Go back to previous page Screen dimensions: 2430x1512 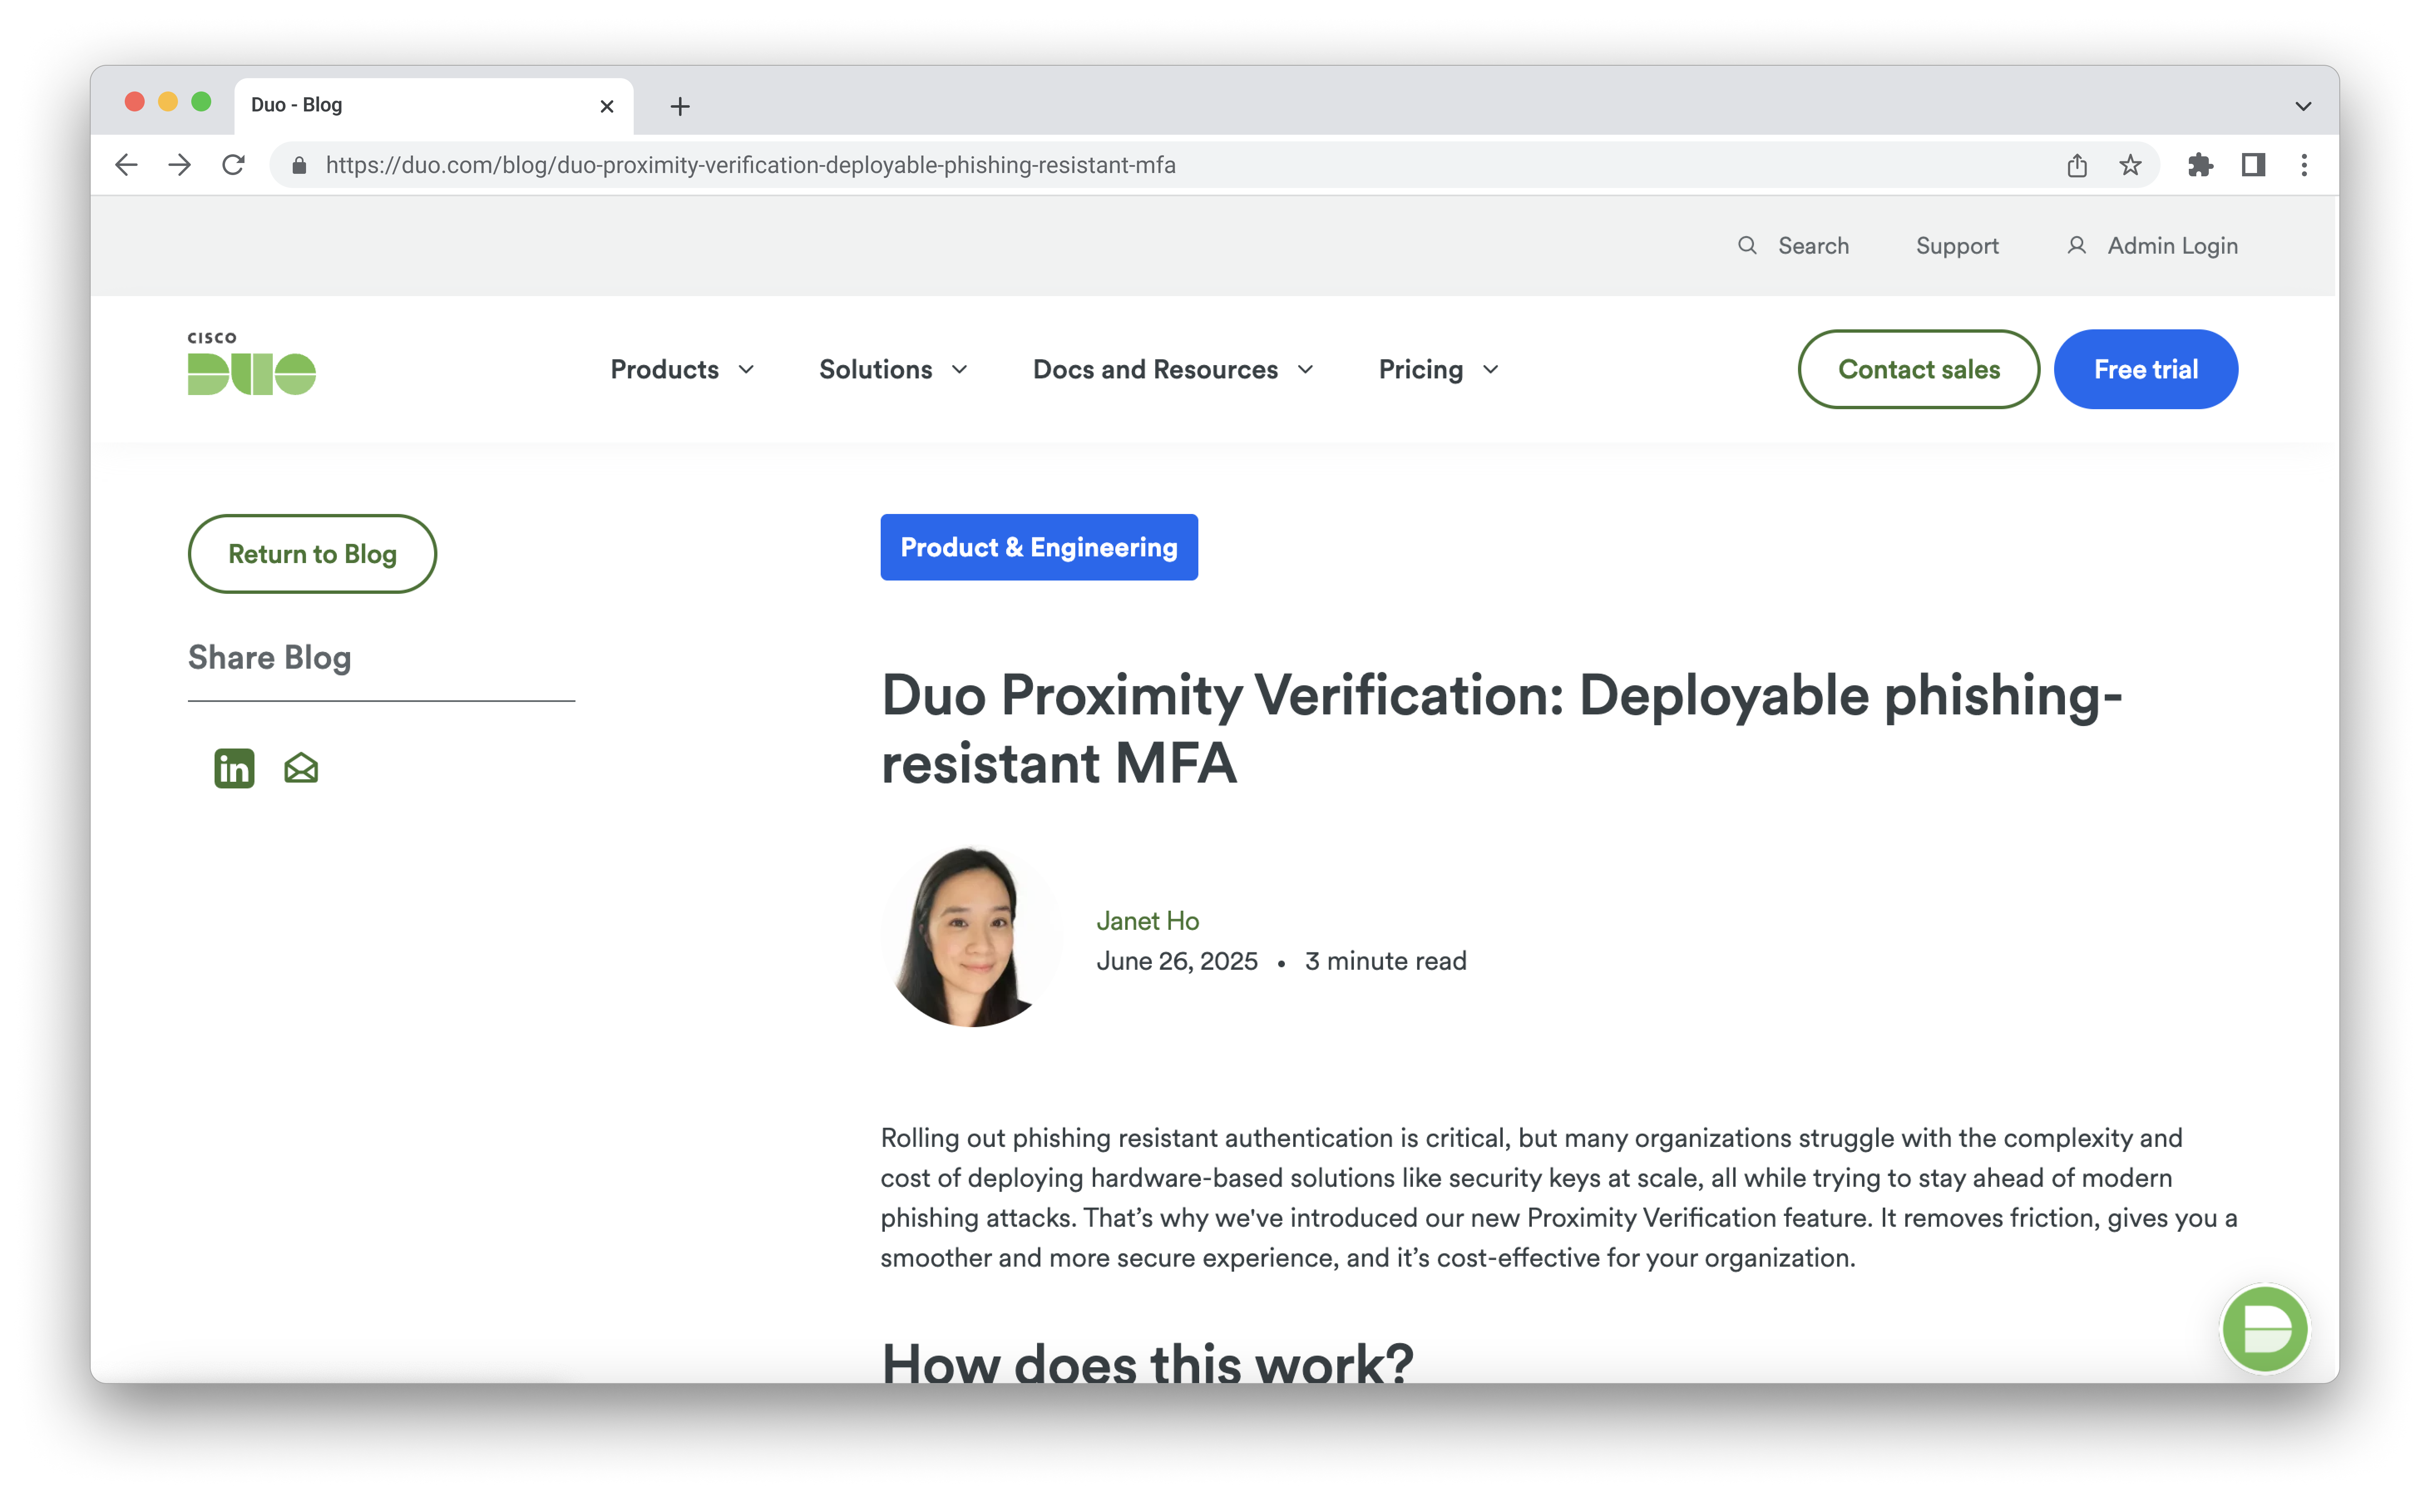(x=126, y=165)
